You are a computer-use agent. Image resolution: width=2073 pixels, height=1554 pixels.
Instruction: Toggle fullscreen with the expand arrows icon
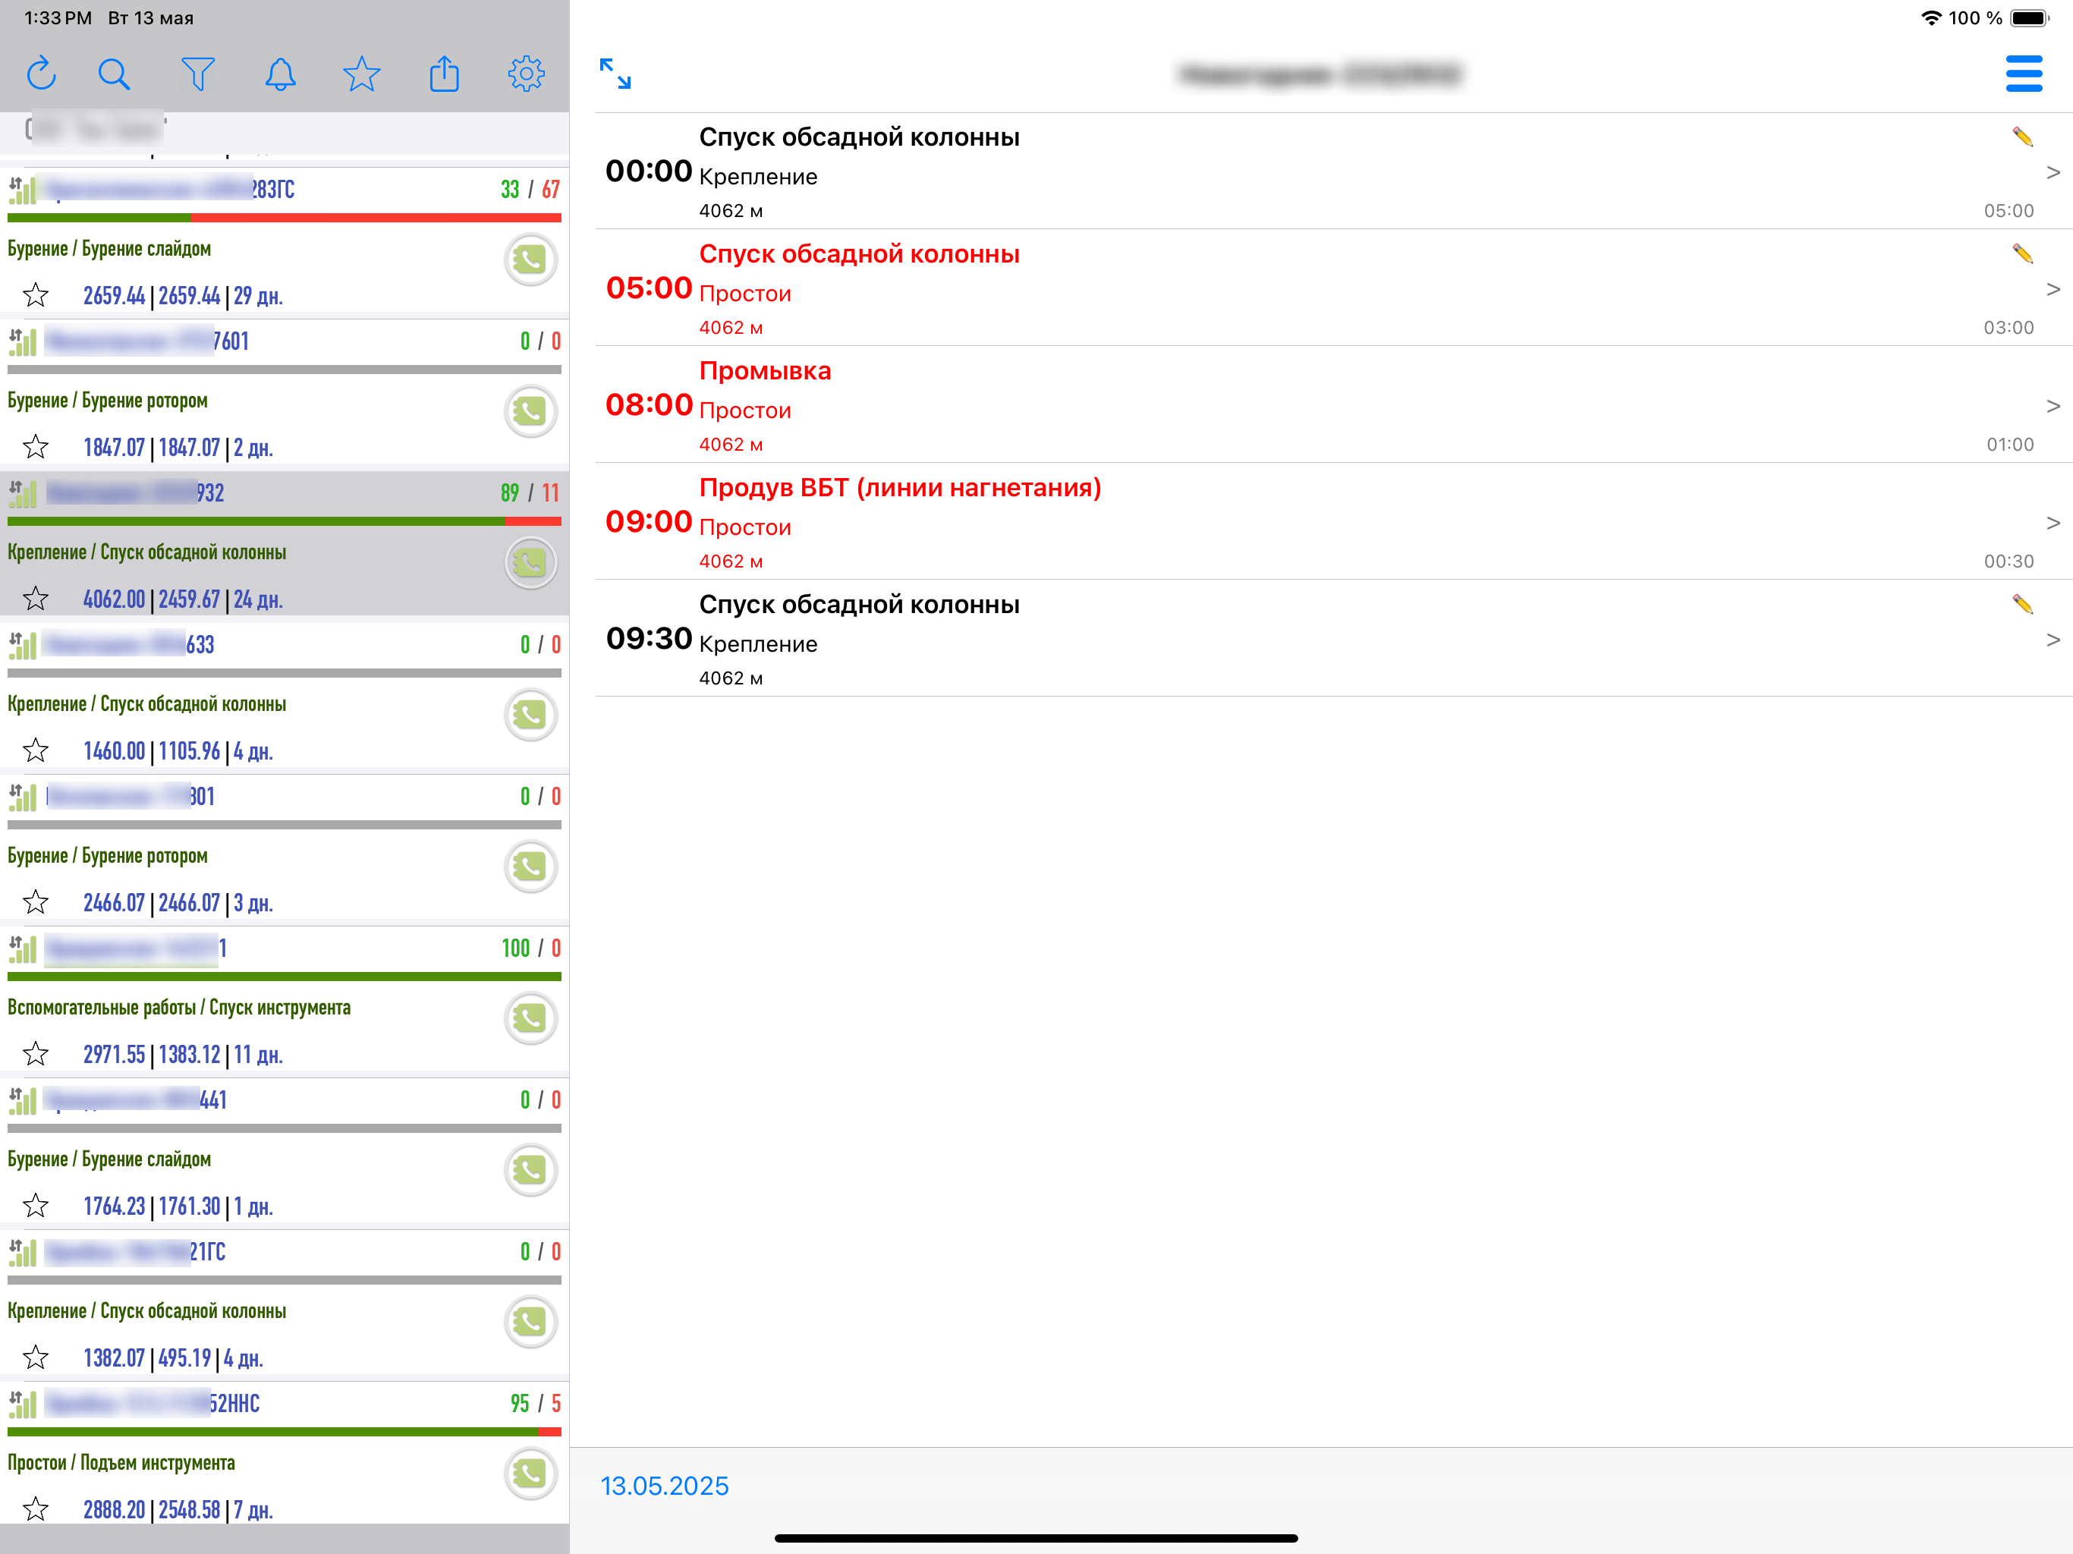[x=615, y=74]
